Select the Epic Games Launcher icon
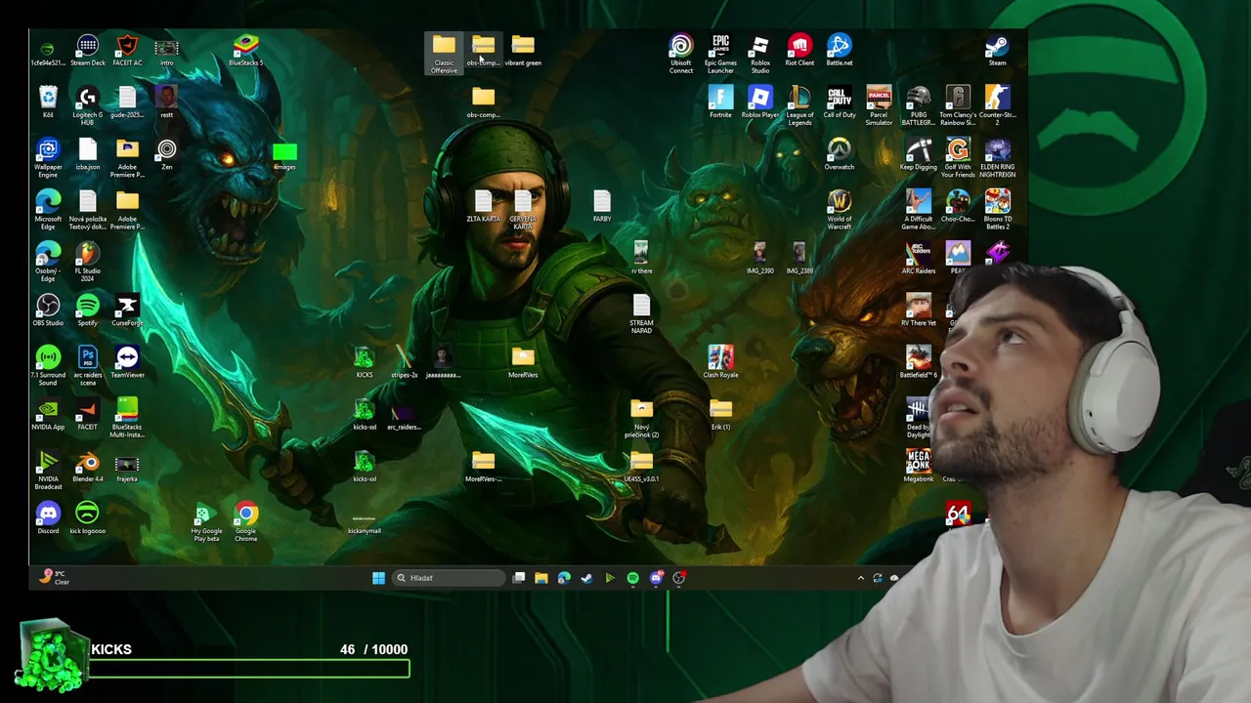 [720, 55]
